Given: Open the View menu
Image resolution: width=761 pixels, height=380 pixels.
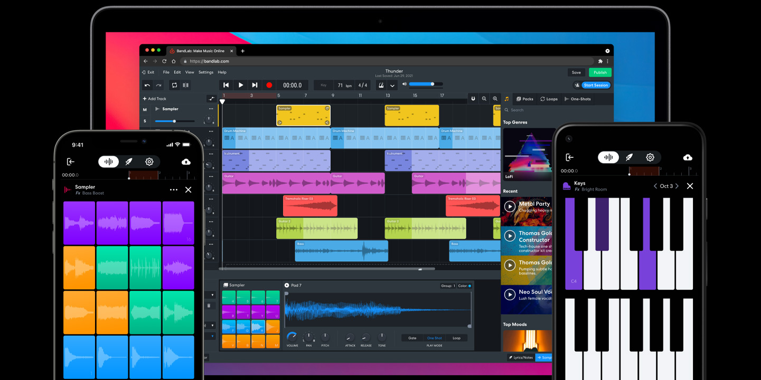Looking at the screenshot, I should [x=190, y=72].
